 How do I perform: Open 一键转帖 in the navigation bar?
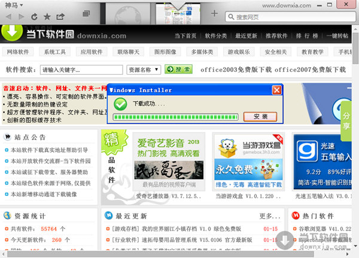(337, 36)
